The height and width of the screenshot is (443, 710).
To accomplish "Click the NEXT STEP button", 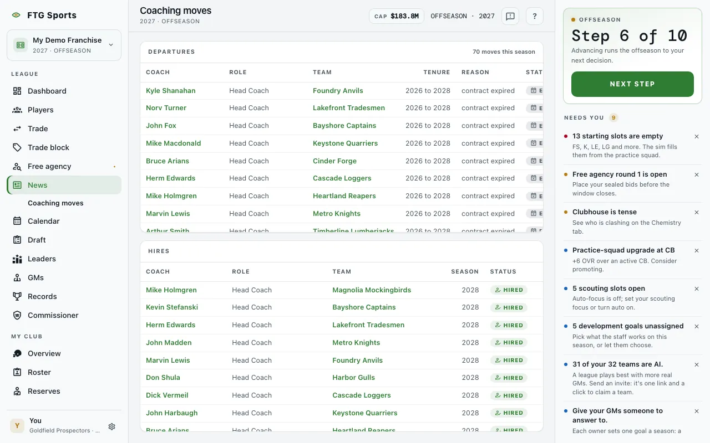I will point(632,84).
